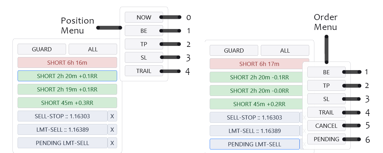Remove the LMT-SELL 1.16389 order via X

[x=112, y=130]
